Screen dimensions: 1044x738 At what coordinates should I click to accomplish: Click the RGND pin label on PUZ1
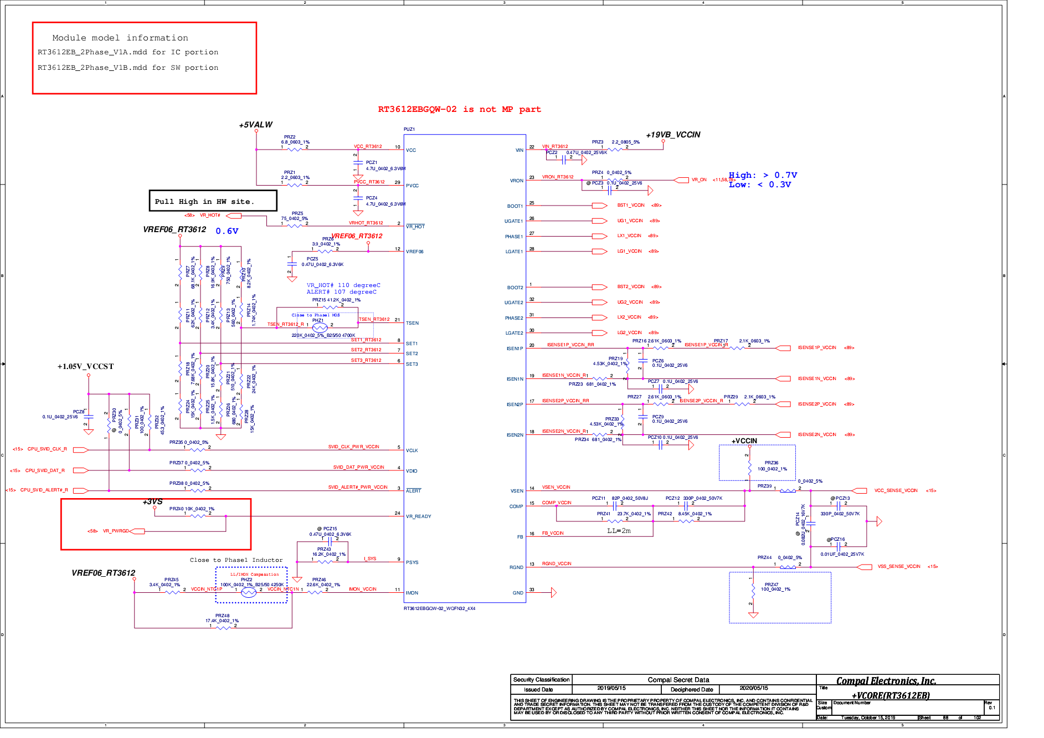point(516,567)
